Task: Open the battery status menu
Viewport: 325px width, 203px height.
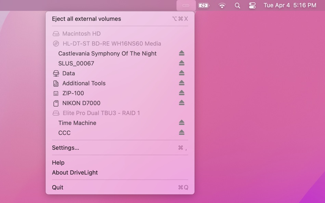Action: 204,5
